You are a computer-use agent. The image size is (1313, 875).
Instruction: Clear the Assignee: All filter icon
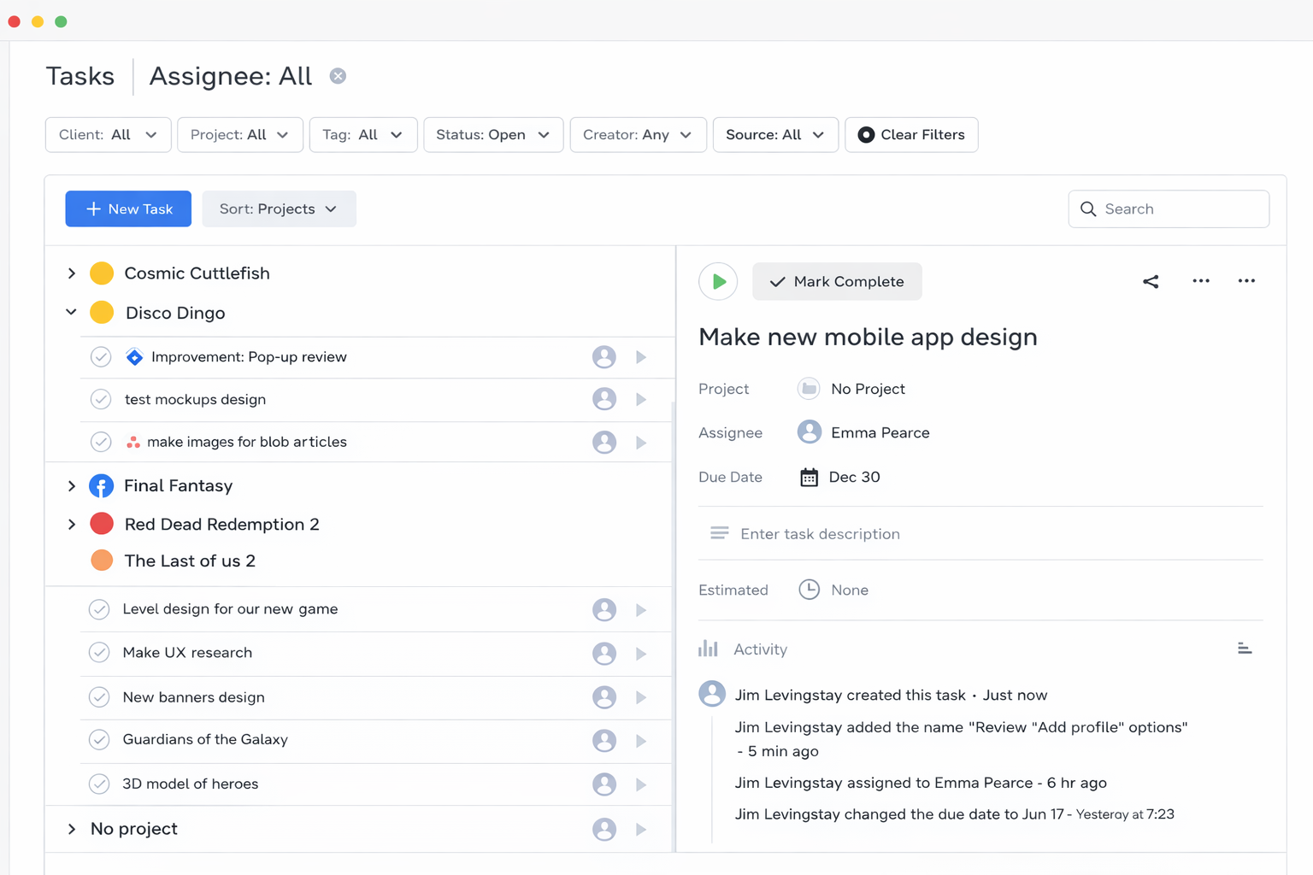point(339,76)
